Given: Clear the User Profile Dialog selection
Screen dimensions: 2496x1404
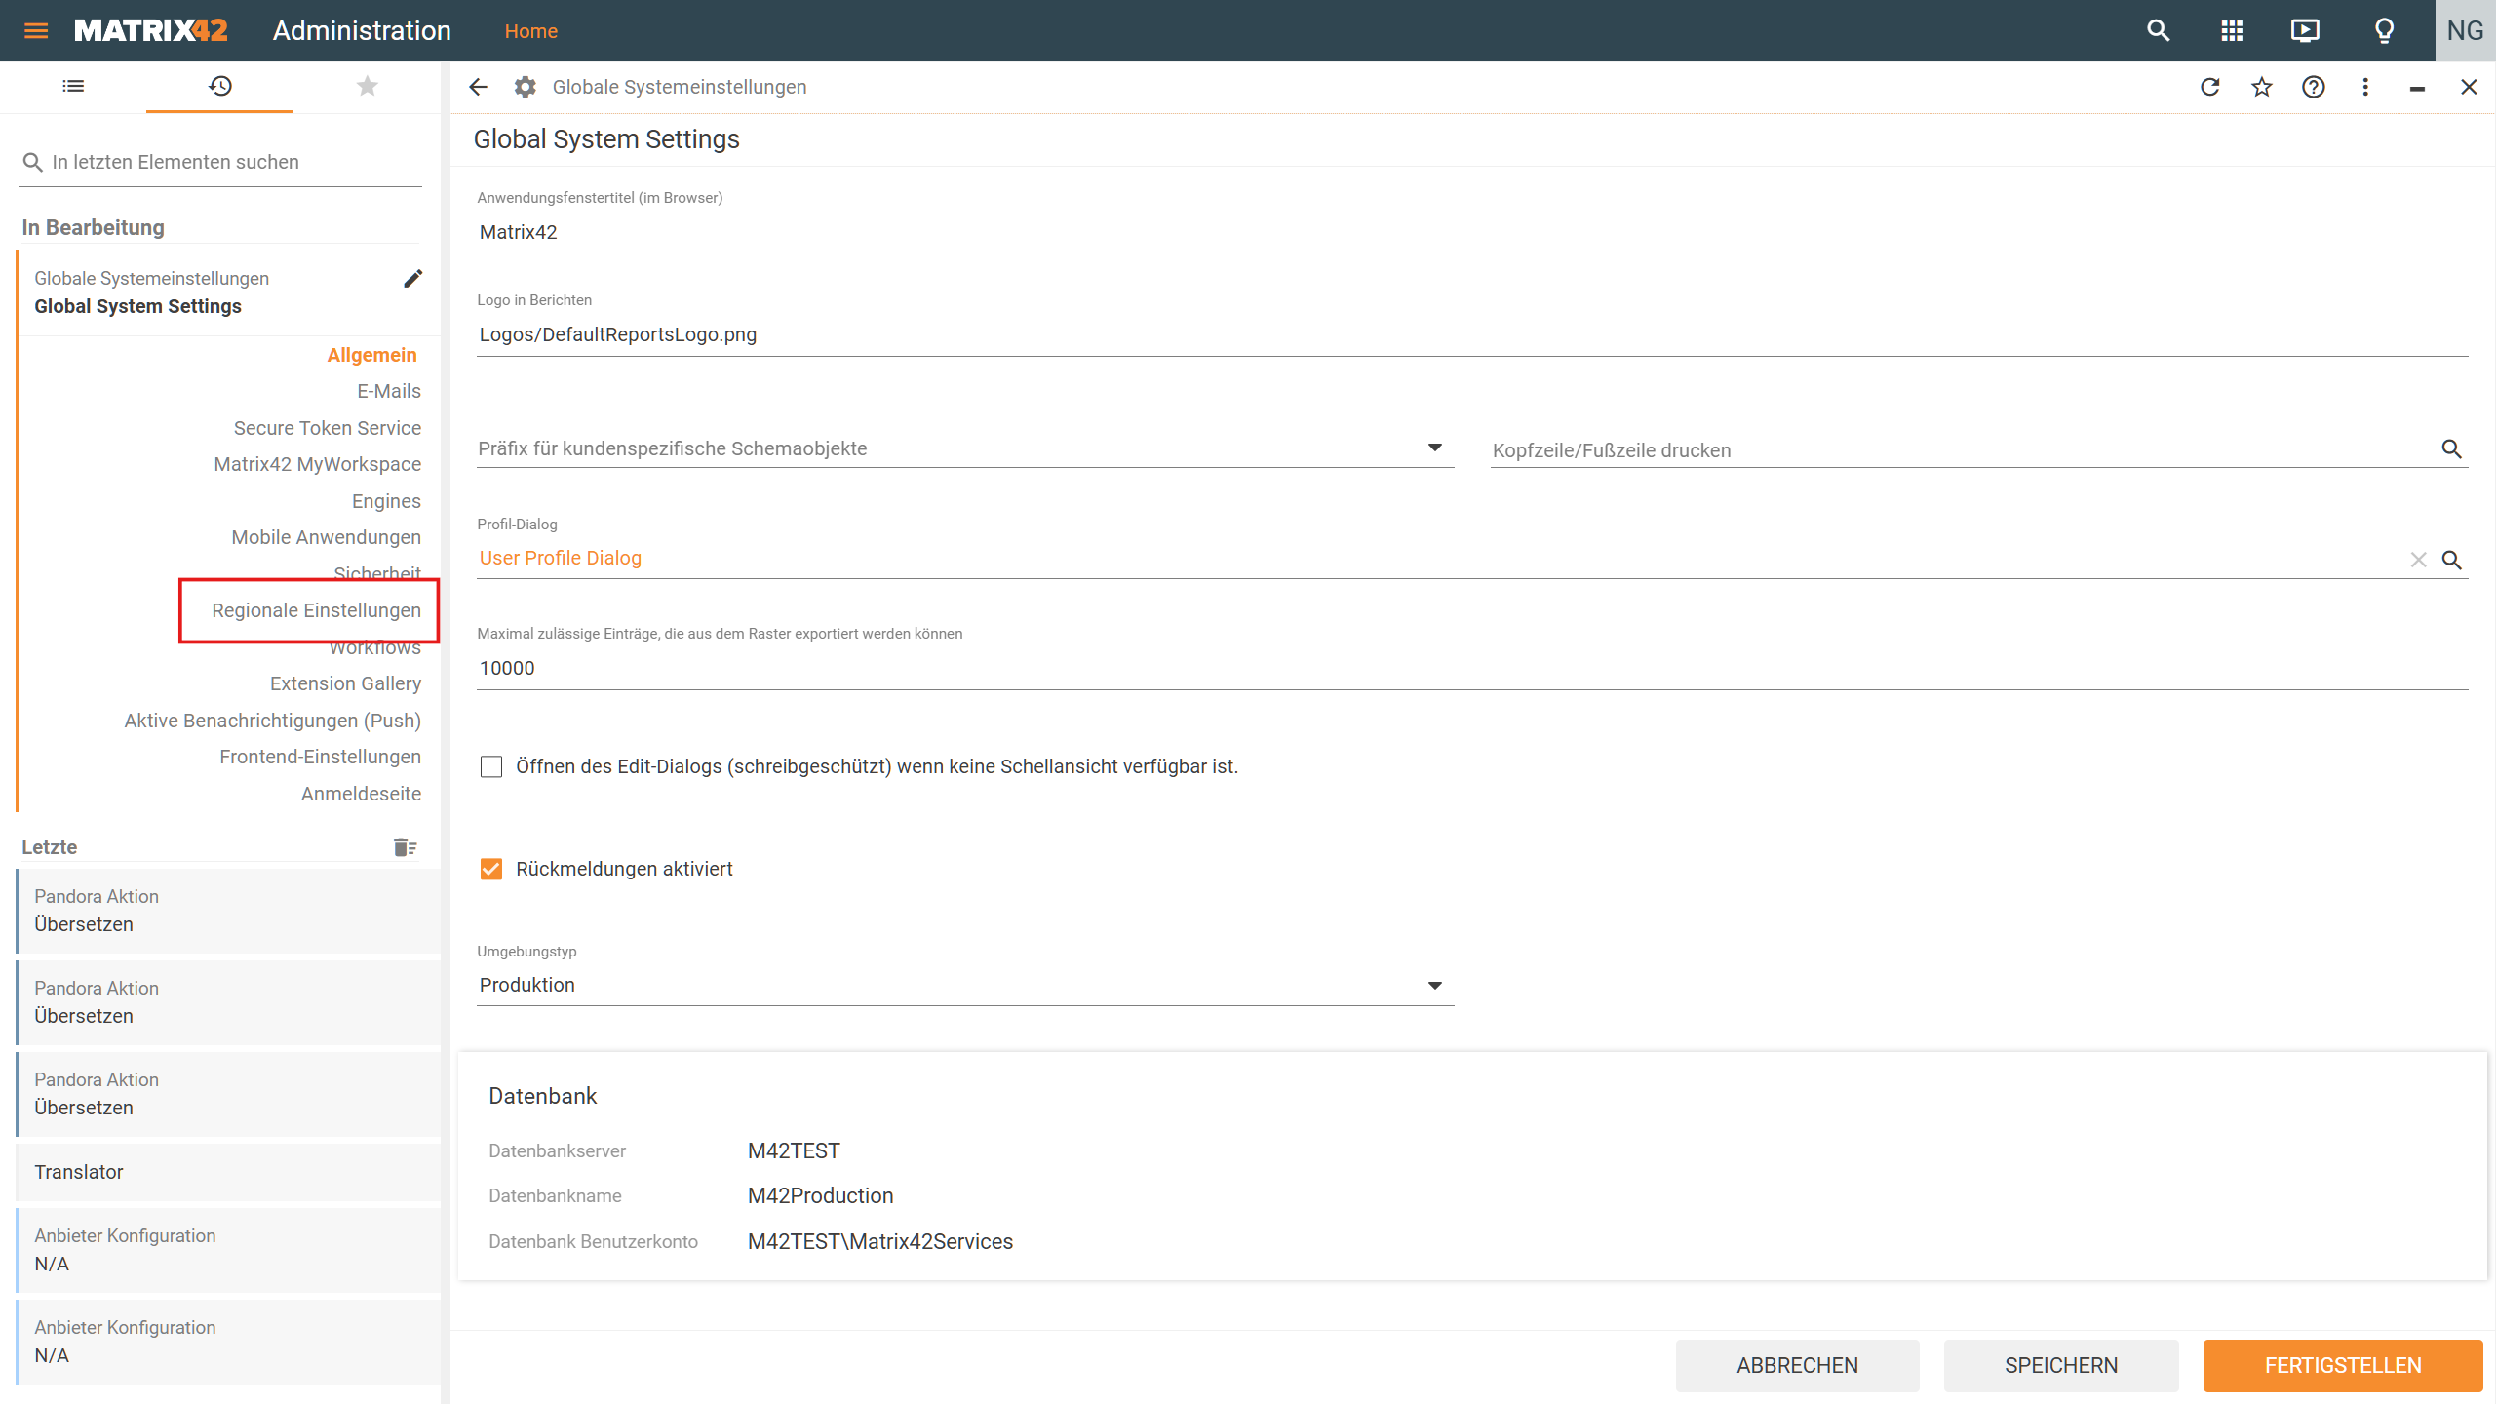Looking at the screenshot, I should click(2418, 560).
